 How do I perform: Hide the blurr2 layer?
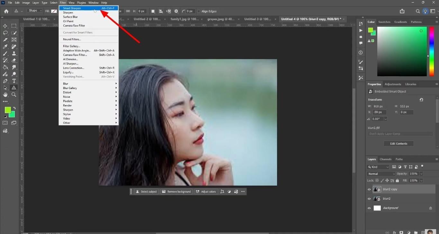(x=369, y=199)
